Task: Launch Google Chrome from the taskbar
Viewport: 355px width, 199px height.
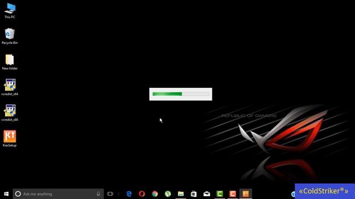Action: click(155, 194)
